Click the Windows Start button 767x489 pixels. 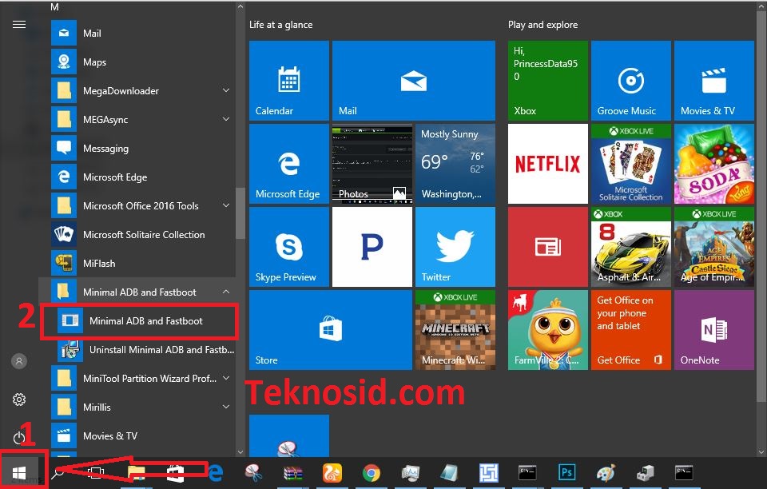coord(19,473)
